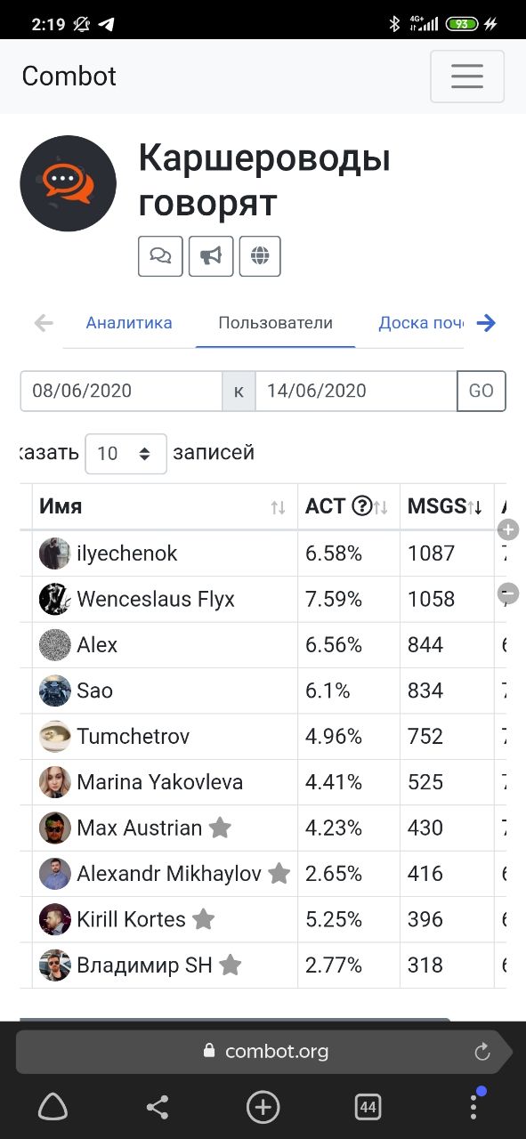Reload the combot.org page
This screenshot has width=526, height=1139.
coord(482,1052)
